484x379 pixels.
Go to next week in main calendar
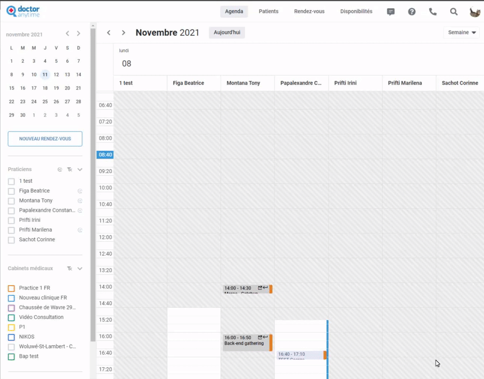coord(123,32)
